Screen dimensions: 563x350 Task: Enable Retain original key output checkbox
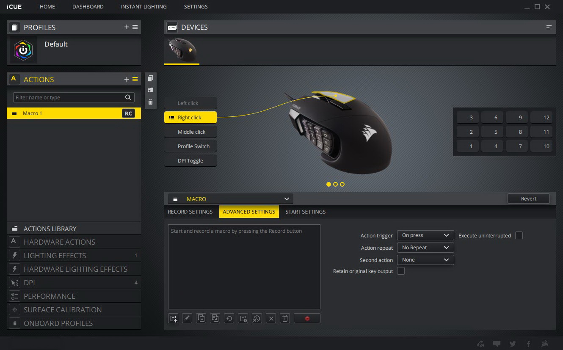(x=401, y=271)
